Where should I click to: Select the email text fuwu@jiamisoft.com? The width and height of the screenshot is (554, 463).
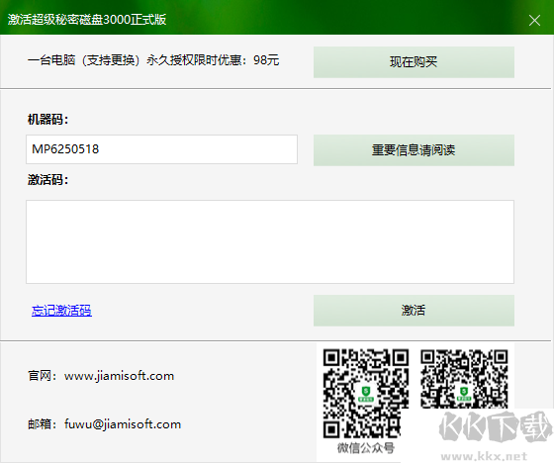(123, 423)
